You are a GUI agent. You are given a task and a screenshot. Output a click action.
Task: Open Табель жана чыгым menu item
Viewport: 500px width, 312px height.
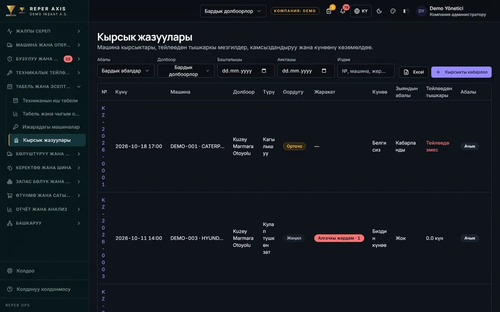coord(47,114)
